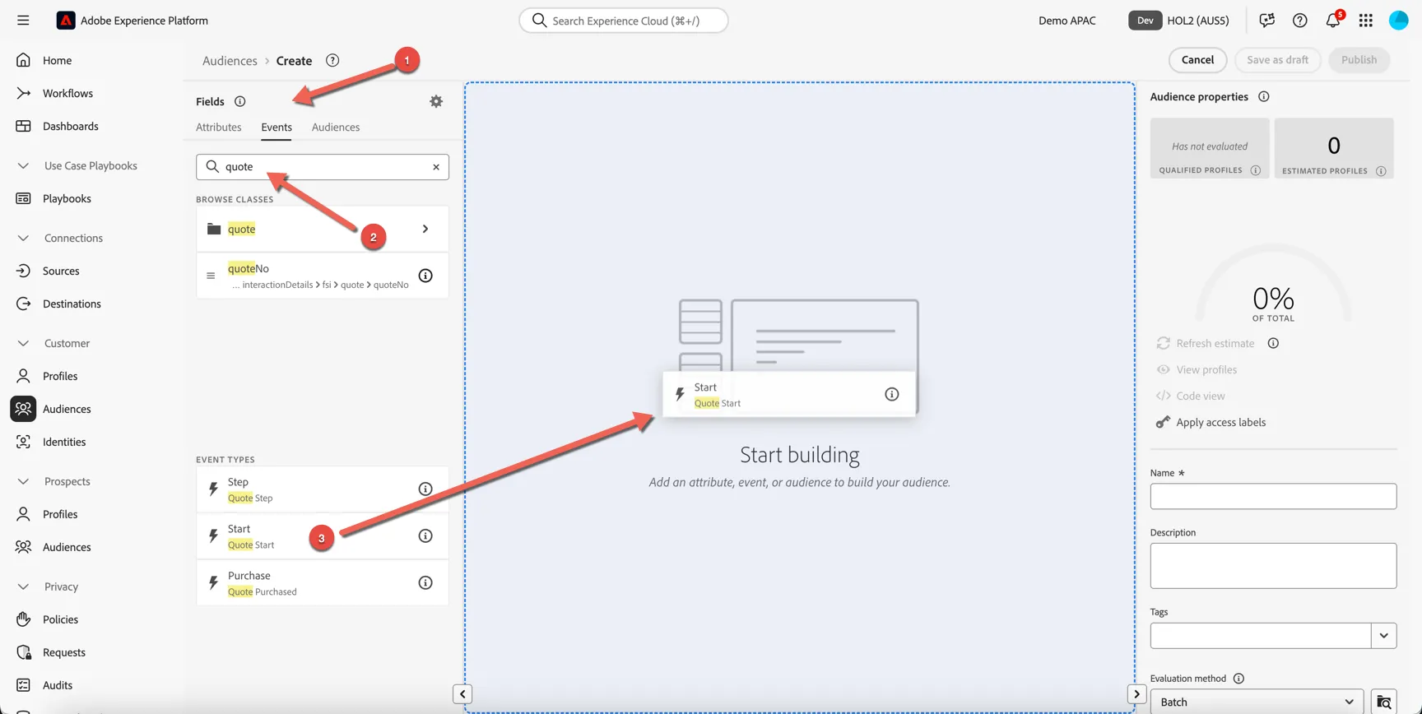This screenshot has width=1422, height=714.
Task: Click info icon beside Audience properties
Action: click(x=1263, y=97)
